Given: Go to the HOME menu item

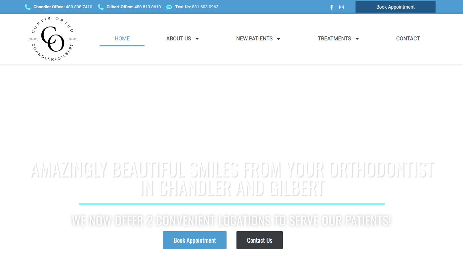Looking at the screenshot, I should pyautogui.click(x=122, y=38).
